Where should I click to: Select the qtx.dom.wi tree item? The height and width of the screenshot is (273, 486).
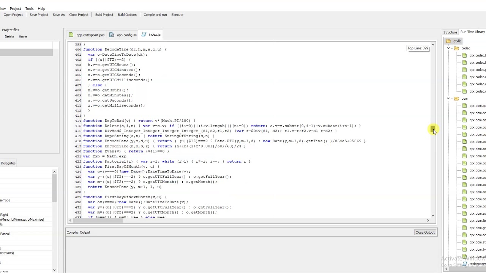tap(477, 257)
